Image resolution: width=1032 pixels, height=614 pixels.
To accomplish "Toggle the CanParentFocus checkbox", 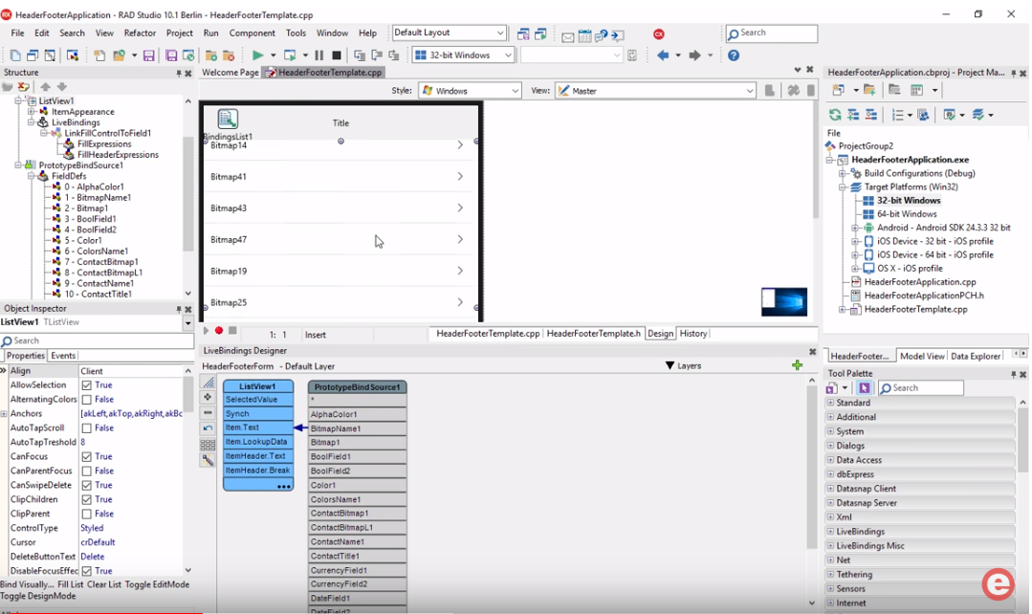I will (86, 471).
